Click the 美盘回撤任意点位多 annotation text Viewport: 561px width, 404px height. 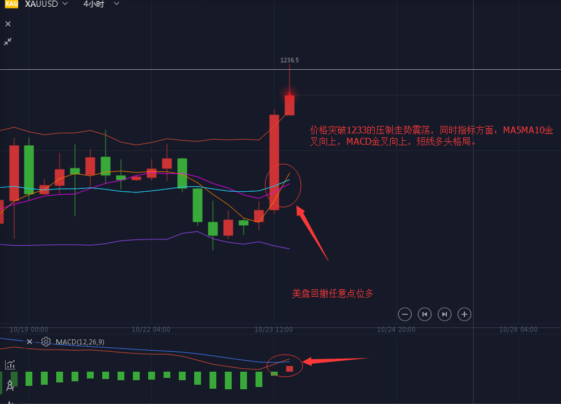tap(332, 293)
